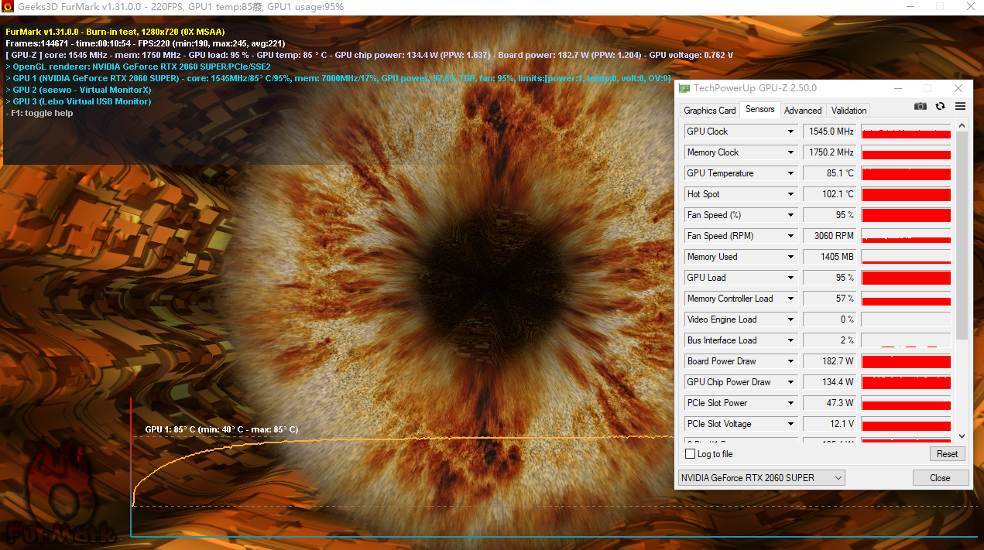Click the Close button in GPU-Z
This screenshot has width=984, height=550.
click(x=940, y=478)
